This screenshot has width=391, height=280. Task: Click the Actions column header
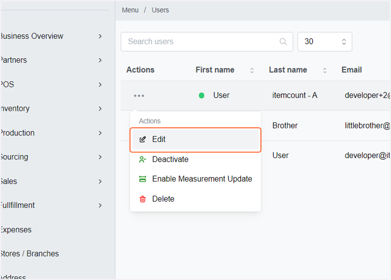point(140,70)
